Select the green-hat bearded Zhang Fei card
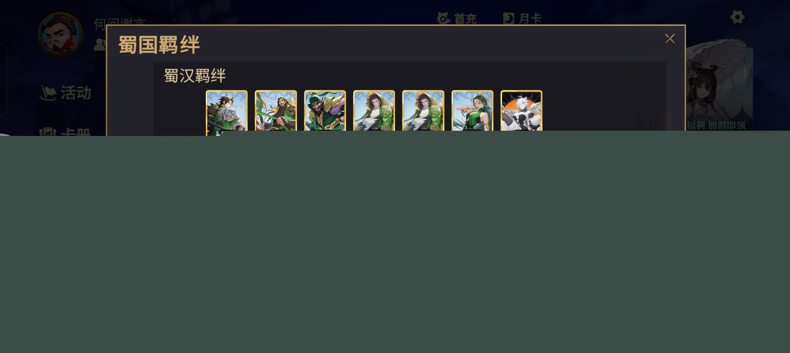790x353 pixels. tap(325, 111)
